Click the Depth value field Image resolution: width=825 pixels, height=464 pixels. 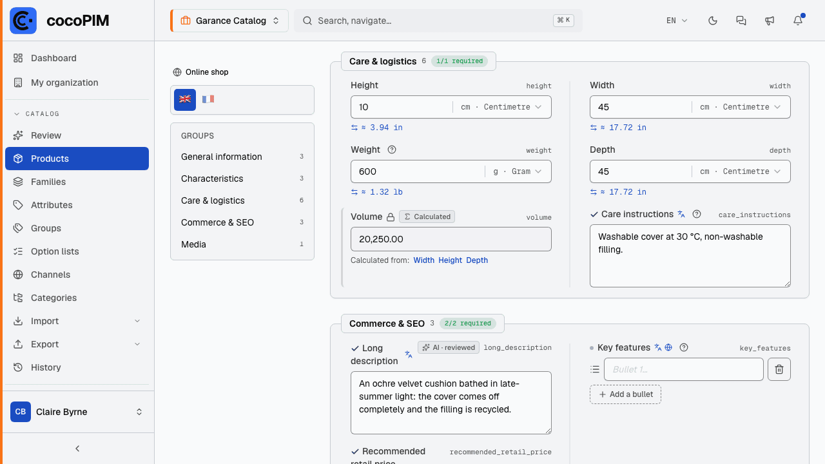(641, 171)
